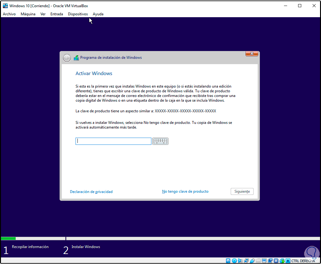Image resolution: width=321 pixels, height=264 pixels.
Task: Click the Windows setup program icon
Action: 76,58
